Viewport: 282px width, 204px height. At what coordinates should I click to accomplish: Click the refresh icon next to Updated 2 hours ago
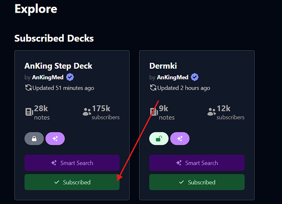point(153,88)
